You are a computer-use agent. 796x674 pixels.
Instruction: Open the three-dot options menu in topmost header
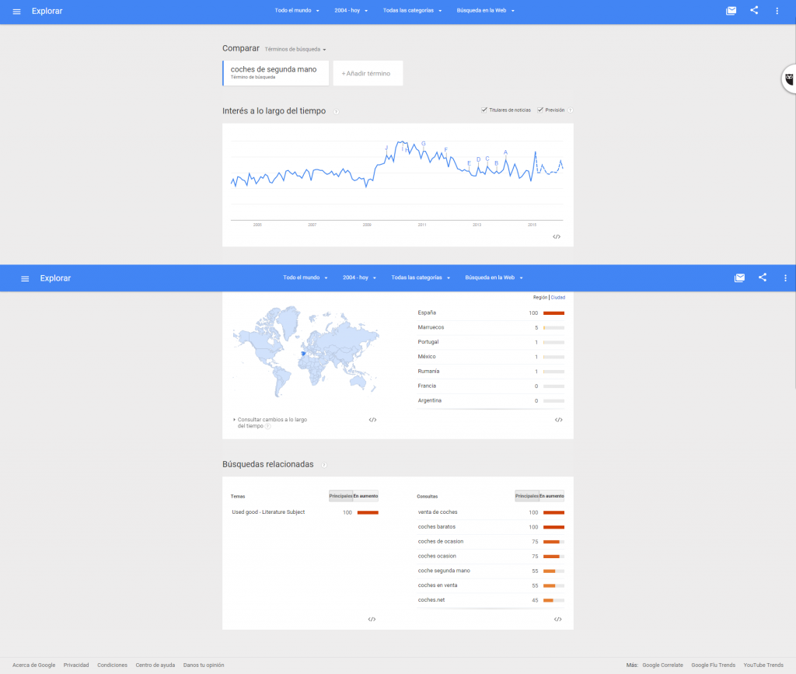point(777,11)
